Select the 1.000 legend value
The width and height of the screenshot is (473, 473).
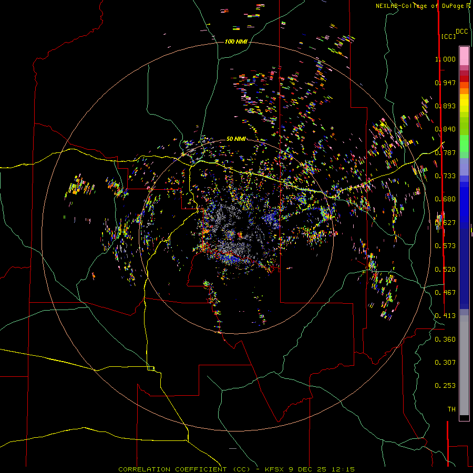click(445, 59)
